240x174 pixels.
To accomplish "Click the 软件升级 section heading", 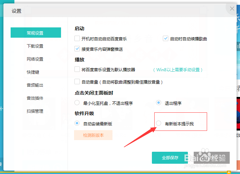I will [84, 113].
